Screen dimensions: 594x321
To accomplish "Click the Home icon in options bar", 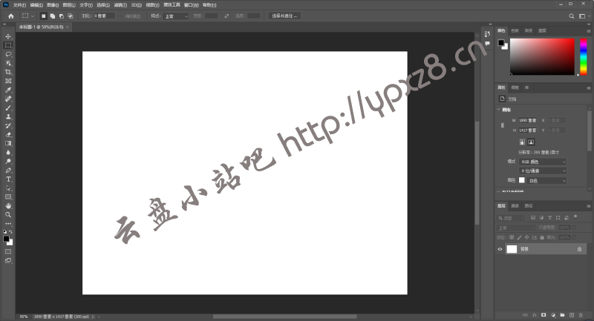I will click(x=10, y=16).
